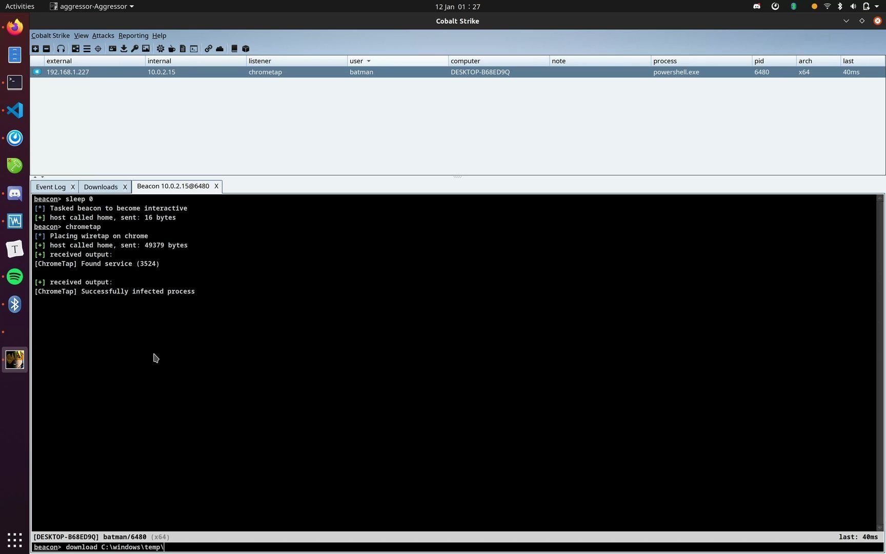Sort sessions by the note column
This screenshot has height=554, width=886.
click(600, 61)
